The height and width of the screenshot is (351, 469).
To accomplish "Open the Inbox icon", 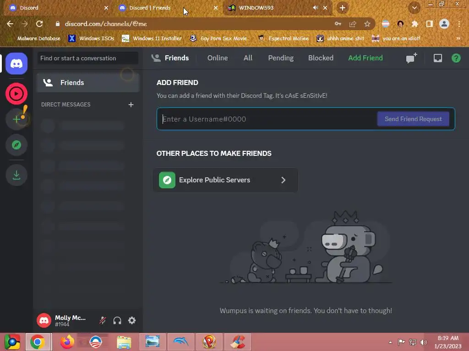I will pos(437,58).
